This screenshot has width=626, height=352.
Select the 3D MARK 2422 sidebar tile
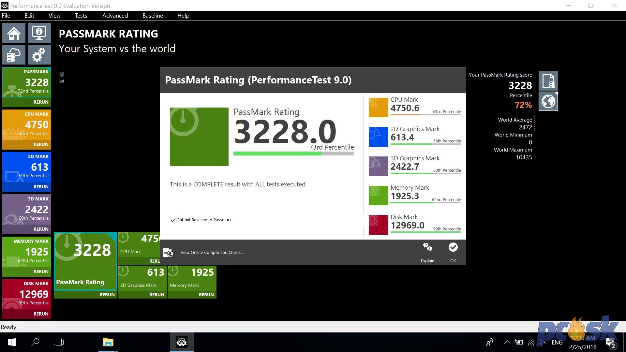click(x=27, y=210)
